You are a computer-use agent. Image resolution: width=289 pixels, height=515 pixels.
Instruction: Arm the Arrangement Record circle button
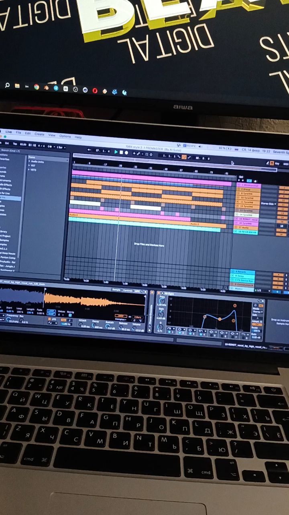pyautogui.click(x=126, y=152)
